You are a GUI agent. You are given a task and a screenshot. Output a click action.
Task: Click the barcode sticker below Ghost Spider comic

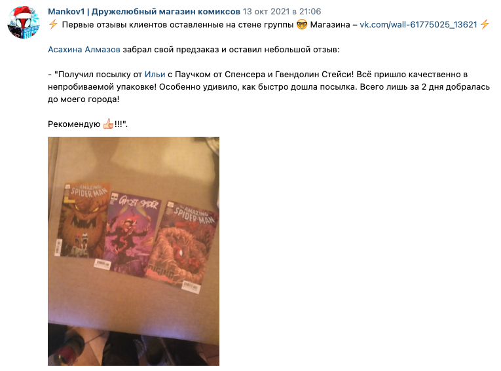(103, 264)
